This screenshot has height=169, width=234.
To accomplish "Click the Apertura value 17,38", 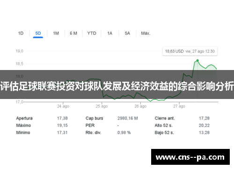I will click(x=62, y=118).
